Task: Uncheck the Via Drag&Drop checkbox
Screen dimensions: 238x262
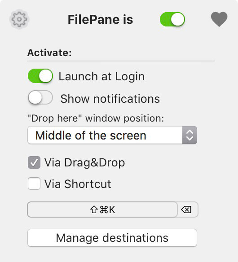Action: coord(34,162)
